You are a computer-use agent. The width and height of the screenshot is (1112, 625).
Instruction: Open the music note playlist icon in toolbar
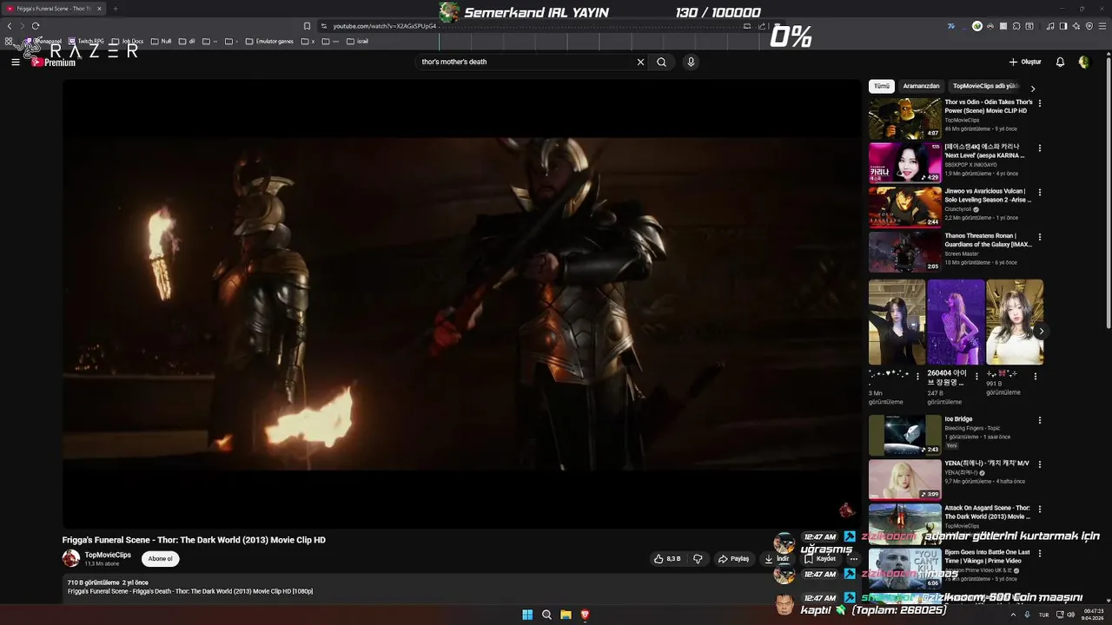[1050, 26]
